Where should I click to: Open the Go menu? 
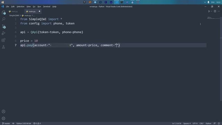(34, 7)
